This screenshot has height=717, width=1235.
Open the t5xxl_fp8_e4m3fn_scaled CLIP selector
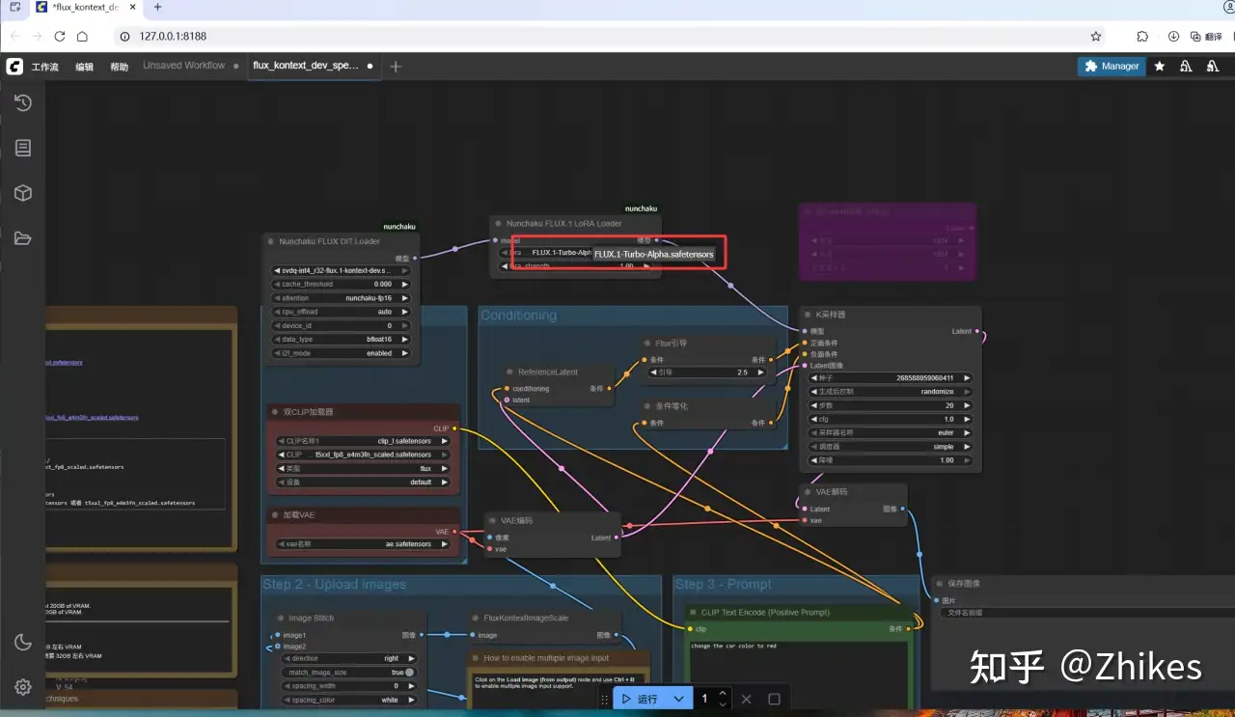364,455
